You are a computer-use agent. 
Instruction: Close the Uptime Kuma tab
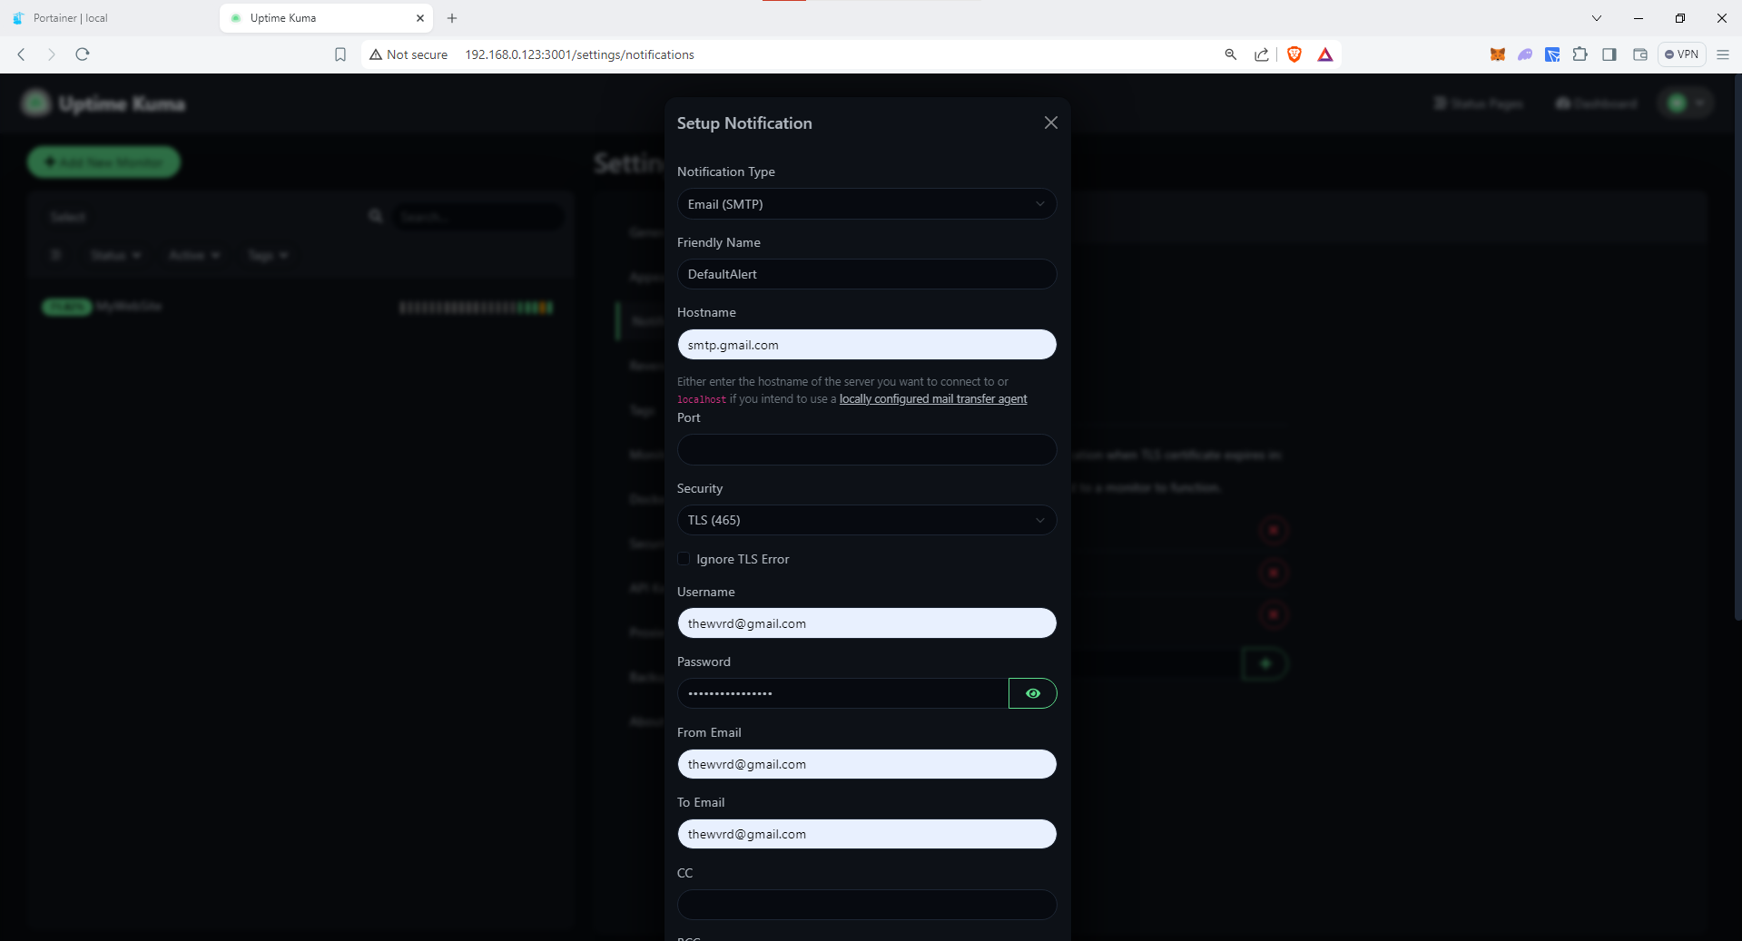[420, 18]
